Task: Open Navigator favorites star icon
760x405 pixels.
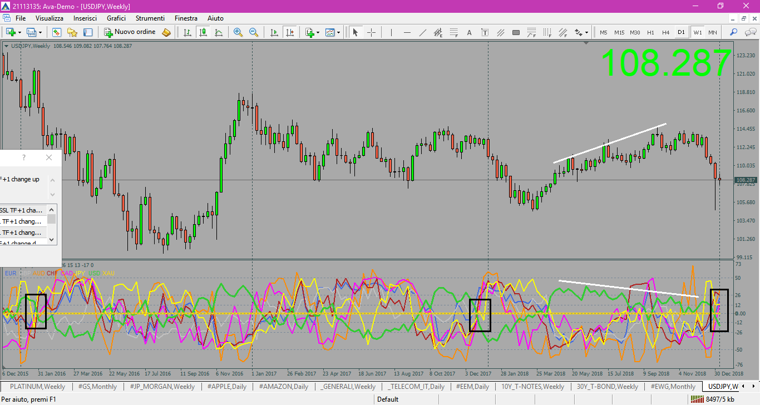Action: point(72,32)
